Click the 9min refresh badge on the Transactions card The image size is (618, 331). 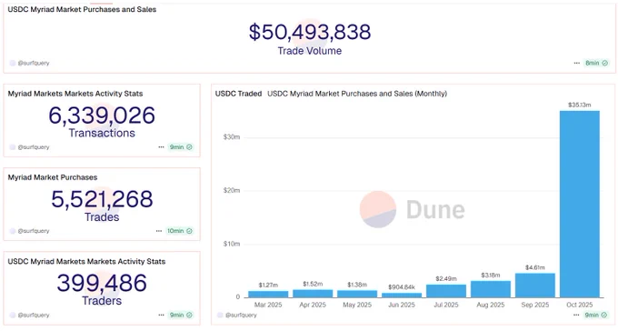[181, 147]
